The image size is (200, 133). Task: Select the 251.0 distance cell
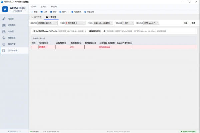[x=77, y=47]
